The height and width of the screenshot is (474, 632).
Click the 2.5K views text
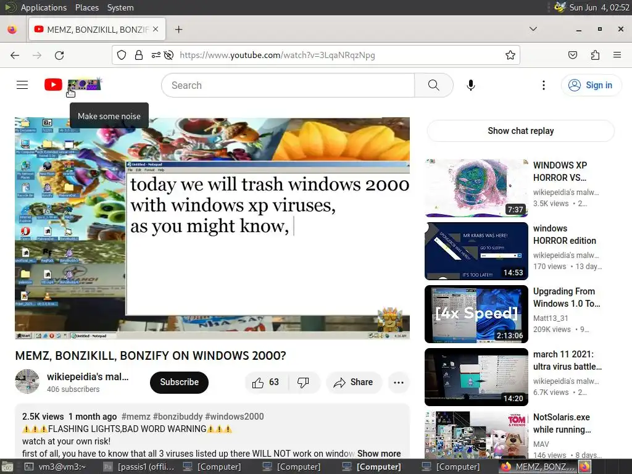tap(43, 417)
